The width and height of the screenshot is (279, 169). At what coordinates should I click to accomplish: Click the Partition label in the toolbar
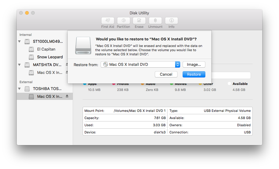pyautogui.click(x=124, y=27)
